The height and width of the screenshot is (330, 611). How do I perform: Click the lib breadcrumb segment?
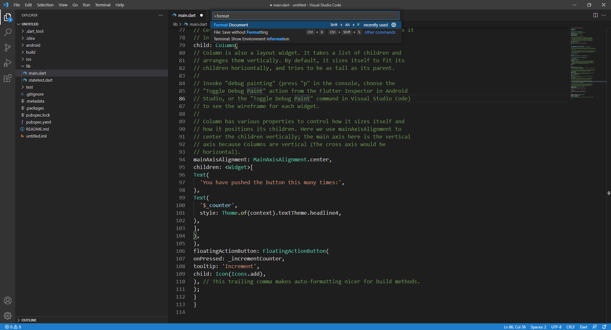coord(175,24)
